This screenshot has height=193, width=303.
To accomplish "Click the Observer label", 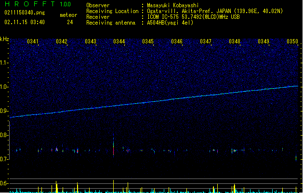I will 98,5.
